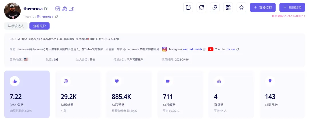Open the Youtube link mr usa
The width and height of the screenshot is (309, 120).
pos(231,49)
